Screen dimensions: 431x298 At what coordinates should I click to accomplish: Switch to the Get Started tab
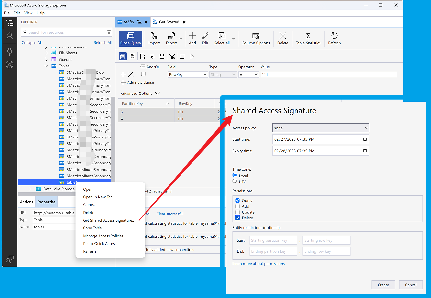(x=169, y=22)
